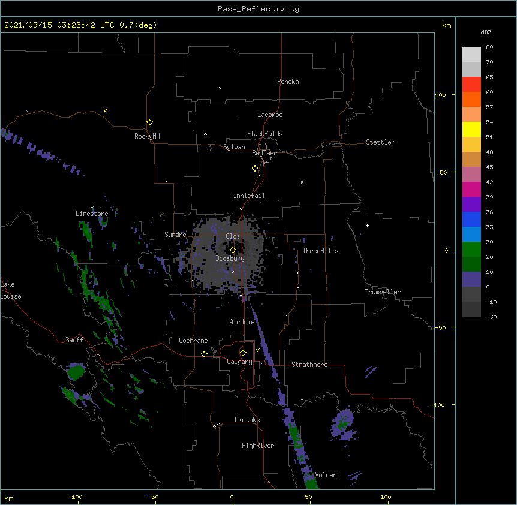Click the Didsbury label
The height and width of the screenshot is (505, 517).
pos(230,258)
